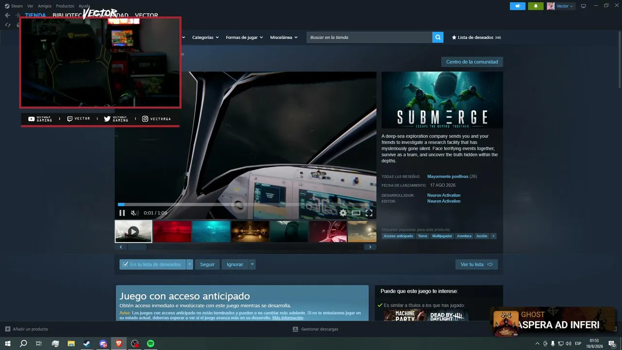Select the Acción tag

482,236
